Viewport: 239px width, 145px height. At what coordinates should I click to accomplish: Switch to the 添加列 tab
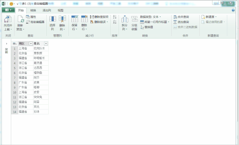tap(47, 10)
